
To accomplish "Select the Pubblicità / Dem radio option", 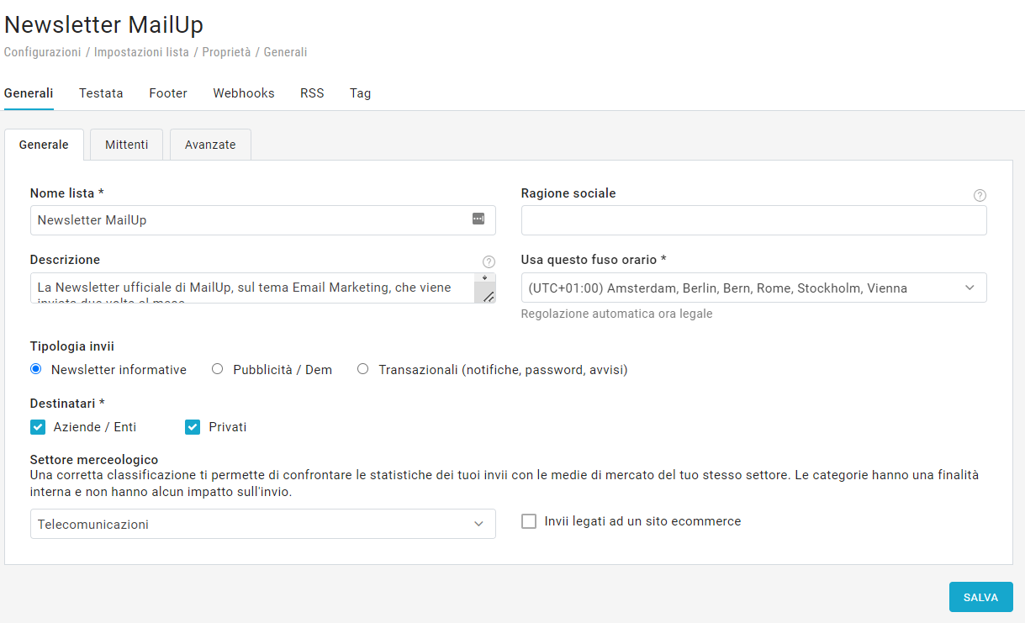I will 218,369.
